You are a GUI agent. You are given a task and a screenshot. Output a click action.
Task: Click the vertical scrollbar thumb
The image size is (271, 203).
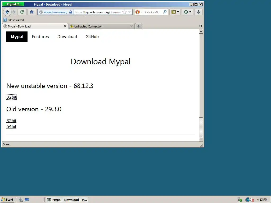point(201,76)
